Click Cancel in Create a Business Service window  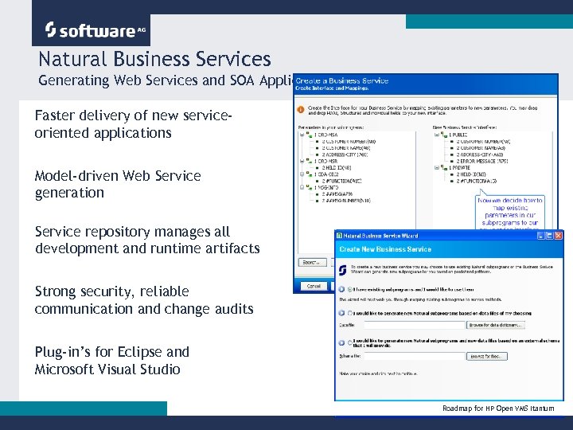(x=314, y=286)
